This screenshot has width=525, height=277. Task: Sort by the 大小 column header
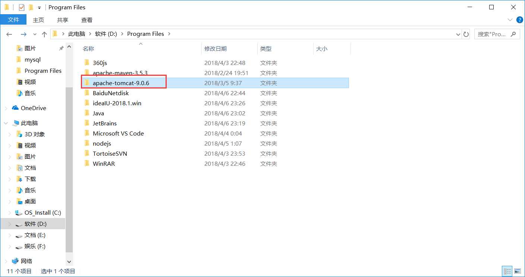click(x=321, y=49)
